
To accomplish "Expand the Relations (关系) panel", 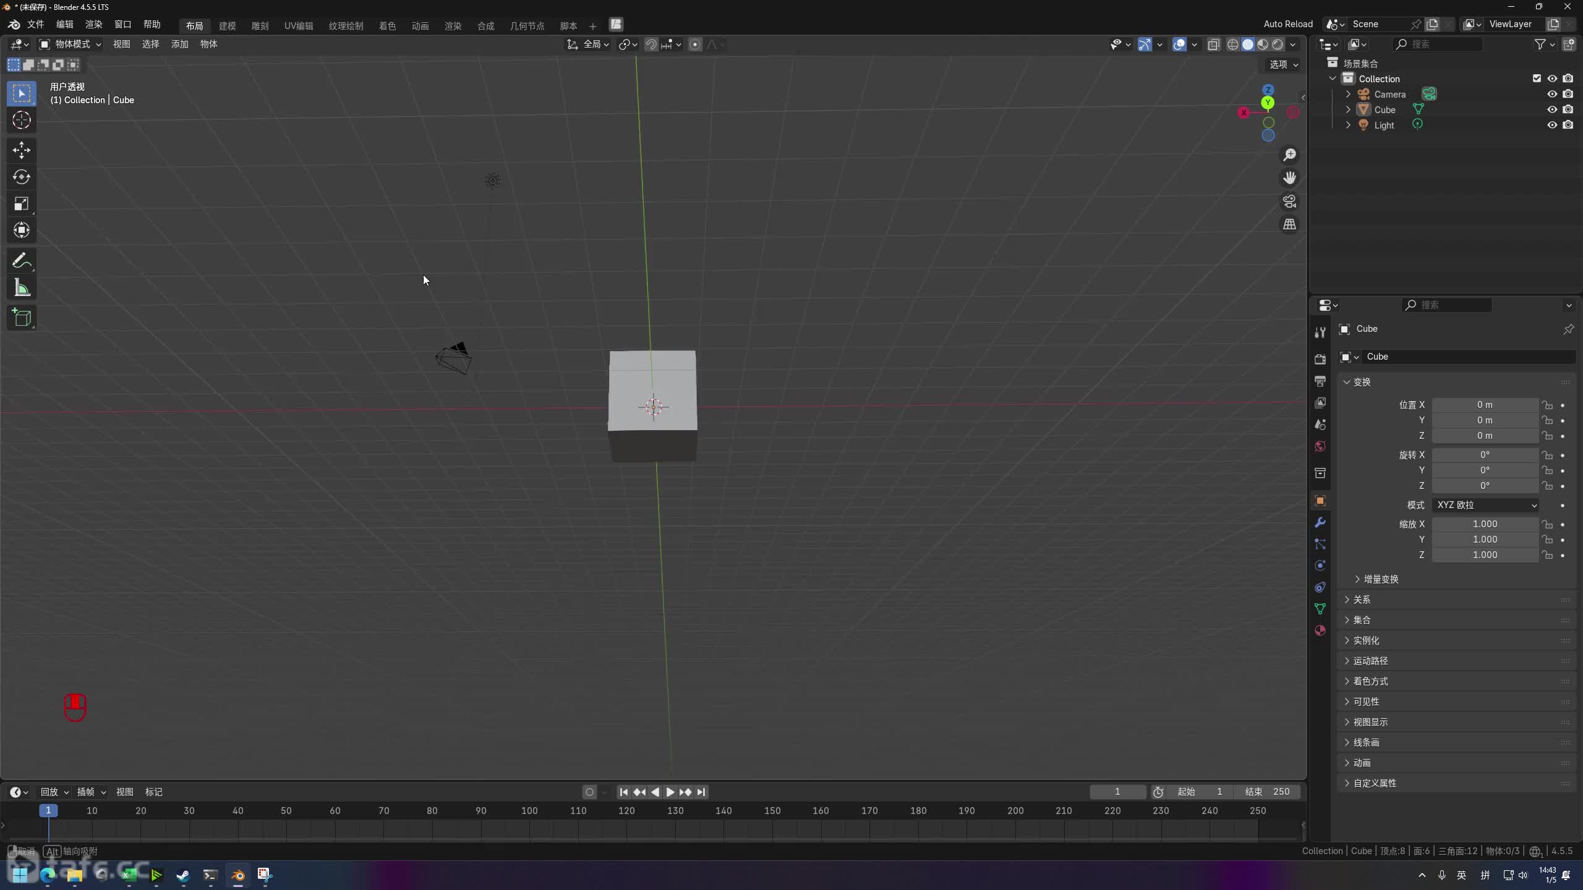I will pos(1362,600).
